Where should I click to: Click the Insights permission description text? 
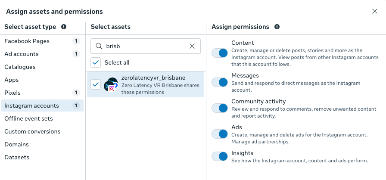click(299, 161)
